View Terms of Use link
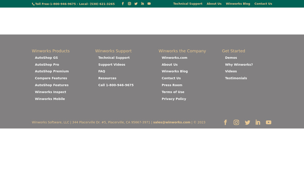Image resolution: width=304 pixels, height=171 pixels. [x=173, y=92]
